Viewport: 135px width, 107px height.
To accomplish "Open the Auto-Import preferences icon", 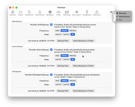I will 77,12.
